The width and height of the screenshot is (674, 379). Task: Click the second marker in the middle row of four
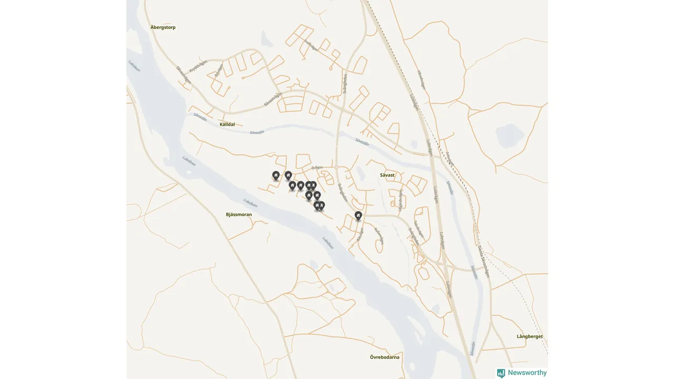(x=301, y=185)
